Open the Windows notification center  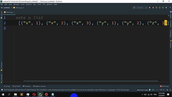click(x=168, y=95)
